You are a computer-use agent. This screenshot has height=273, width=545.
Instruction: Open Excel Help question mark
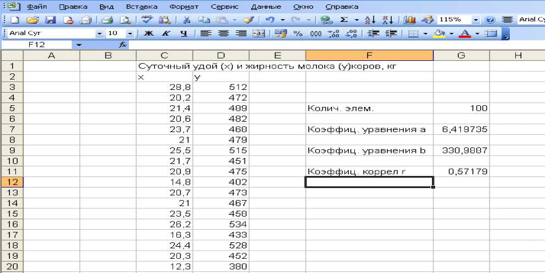[x=490, y=20]
